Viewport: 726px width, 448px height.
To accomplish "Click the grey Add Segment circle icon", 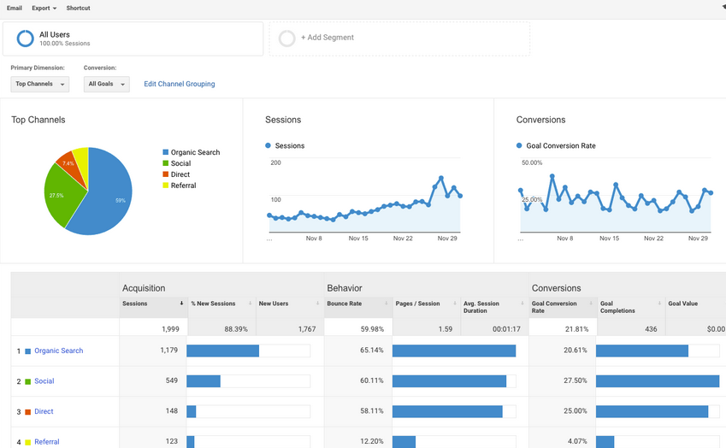I will [286, 38].
